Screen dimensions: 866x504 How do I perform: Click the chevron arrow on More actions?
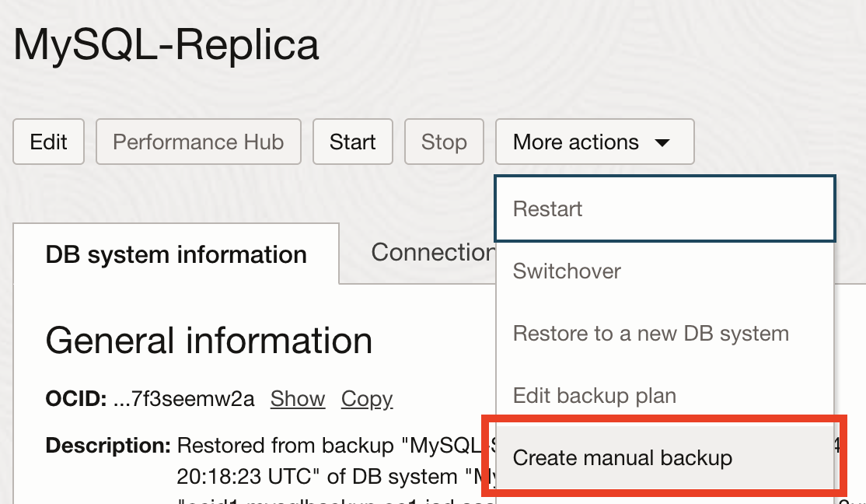click(x=662, y=142)
